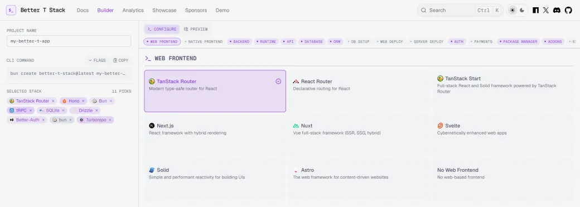Jump to Runtime section
The image size is (580, 207).
267,42
